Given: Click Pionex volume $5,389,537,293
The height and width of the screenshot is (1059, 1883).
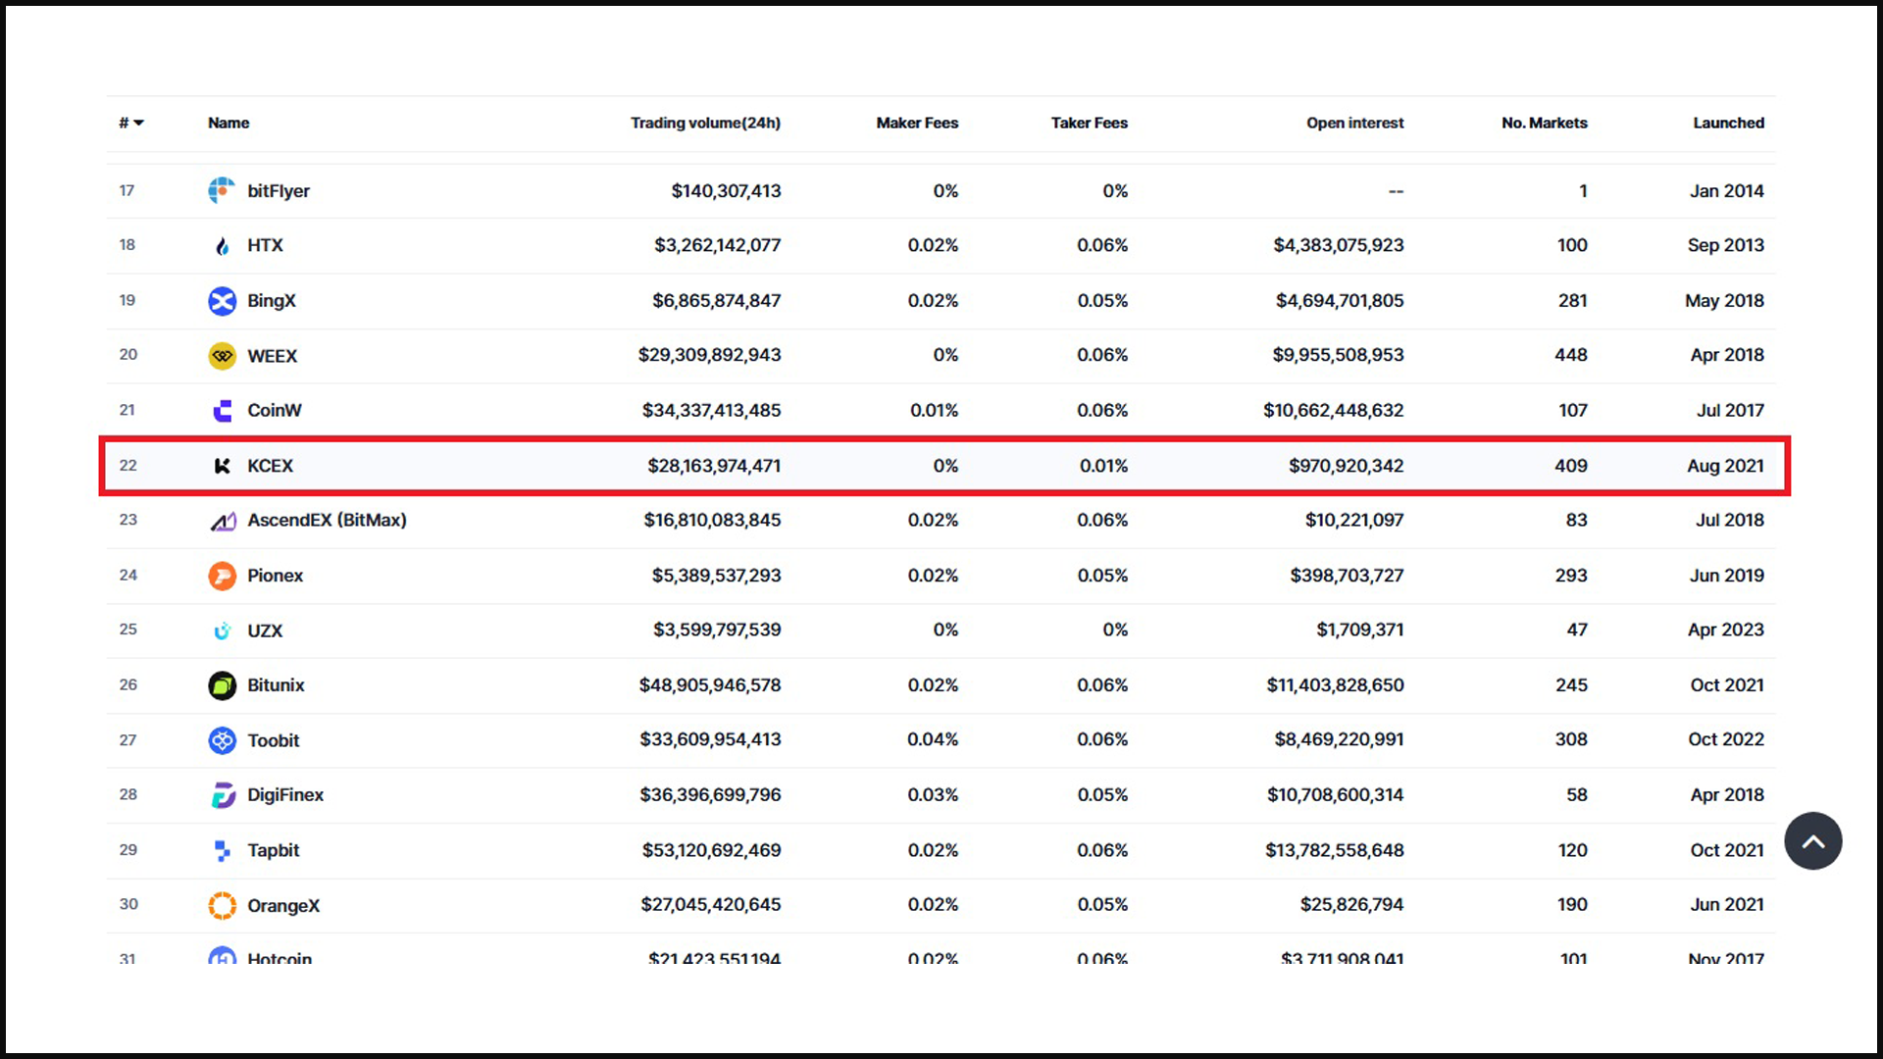Looking at the screenshot, I should [x=716, y=576].
